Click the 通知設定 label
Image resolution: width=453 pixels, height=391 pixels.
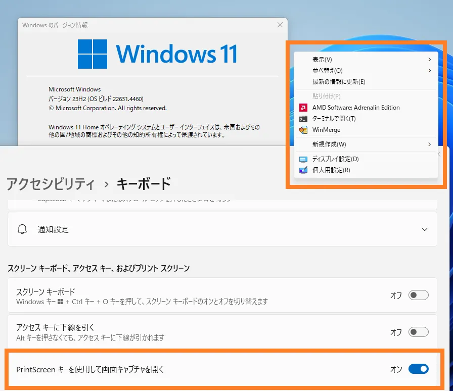click(53, 229)
